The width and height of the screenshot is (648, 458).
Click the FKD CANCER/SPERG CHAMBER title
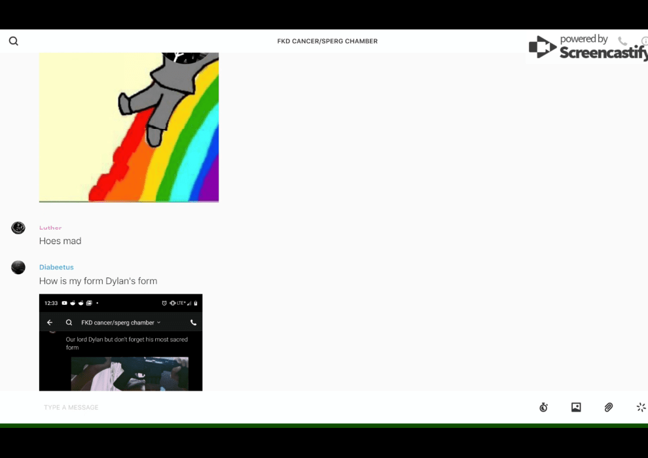pyautogui.click(x=327, y=41)
